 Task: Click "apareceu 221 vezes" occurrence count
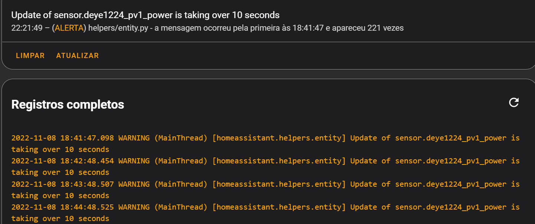368,28
